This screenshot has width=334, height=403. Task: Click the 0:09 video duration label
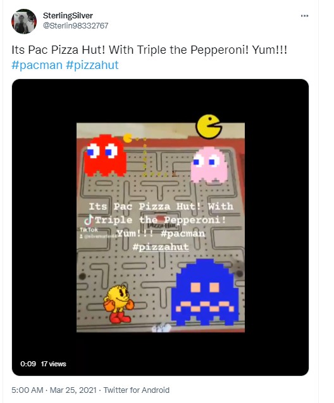[28, 364]
